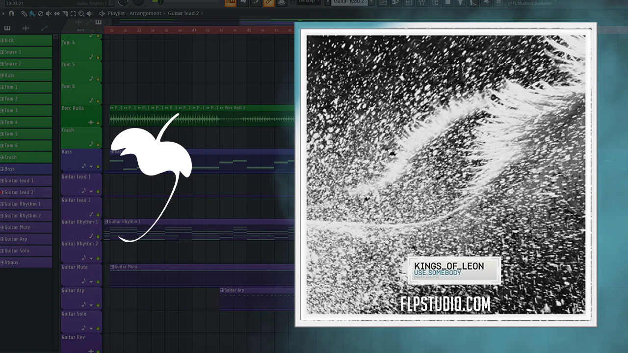Image resolution: width=628 pixels, height=353 pixels.
Task: Click the Perc Rolls track audio icon
Action: point(91,122)
